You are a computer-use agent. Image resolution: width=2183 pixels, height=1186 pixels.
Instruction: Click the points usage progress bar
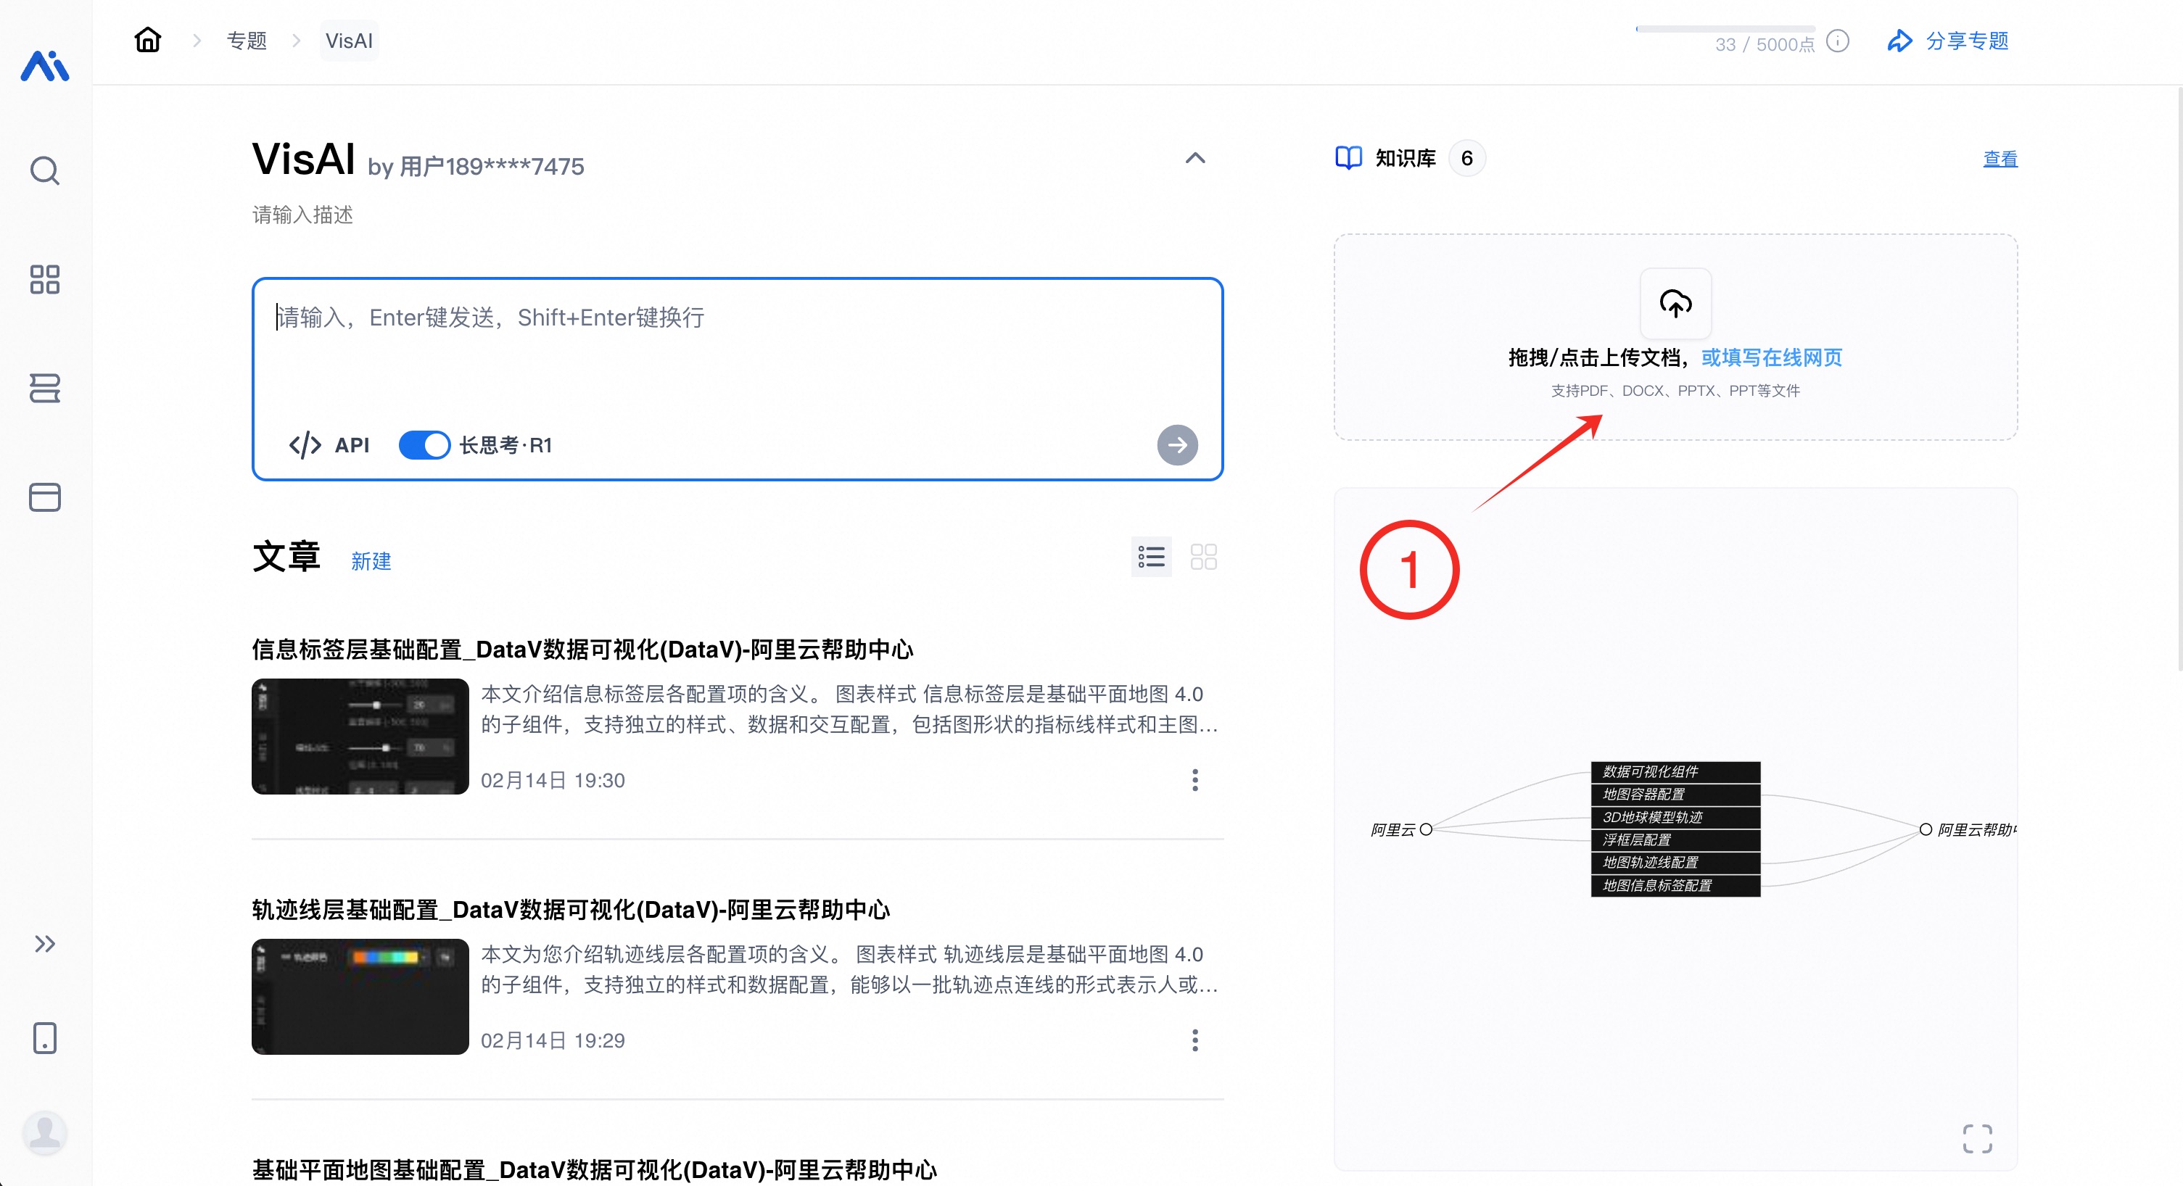pyautogui.click(x=1725, y=29)
